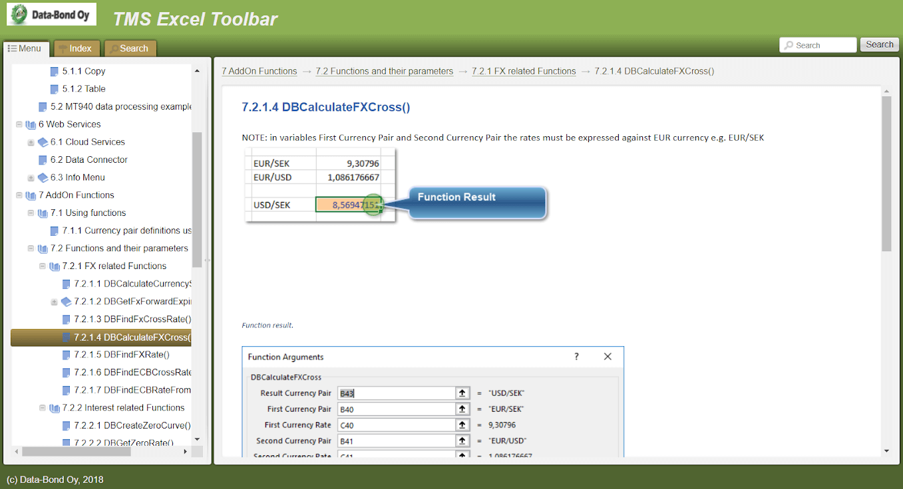Click range selector icon for First Currency Pair
903x489 pixels.
tap(462, 409)
